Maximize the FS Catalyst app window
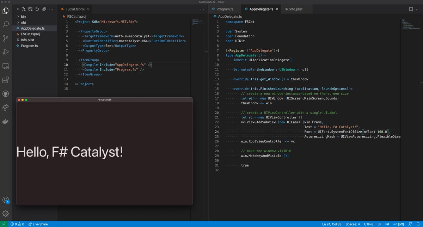 point(26,100)
